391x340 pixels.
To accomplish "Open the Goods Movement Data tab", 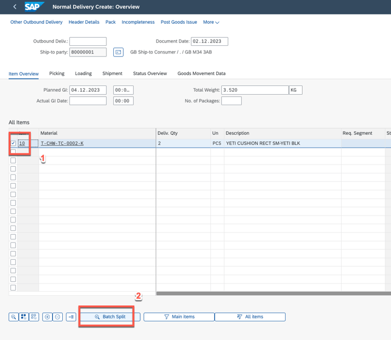I will (201, 74).
